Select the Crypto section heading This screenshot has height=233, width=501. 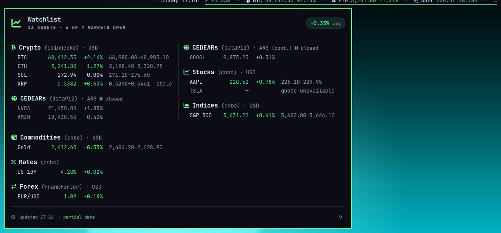[x=30, y=47]
